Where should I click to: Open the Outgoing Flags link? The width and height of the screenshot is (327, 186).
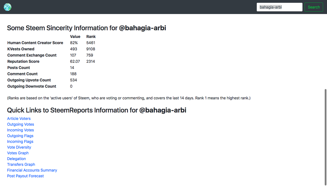[x=20, y=136]
